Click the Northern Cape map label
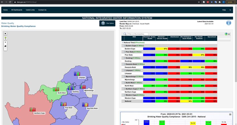Viewport: 237px width, 125px height. [x=39, y=113]
